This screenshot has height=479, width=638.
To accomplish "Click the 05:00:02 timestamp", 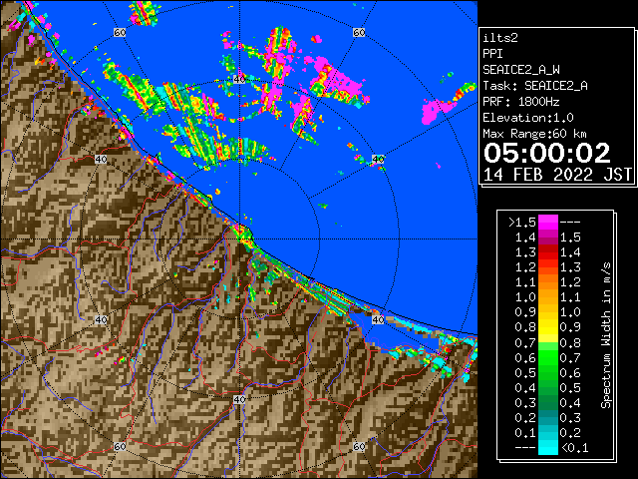I will (x=547, y=153).
